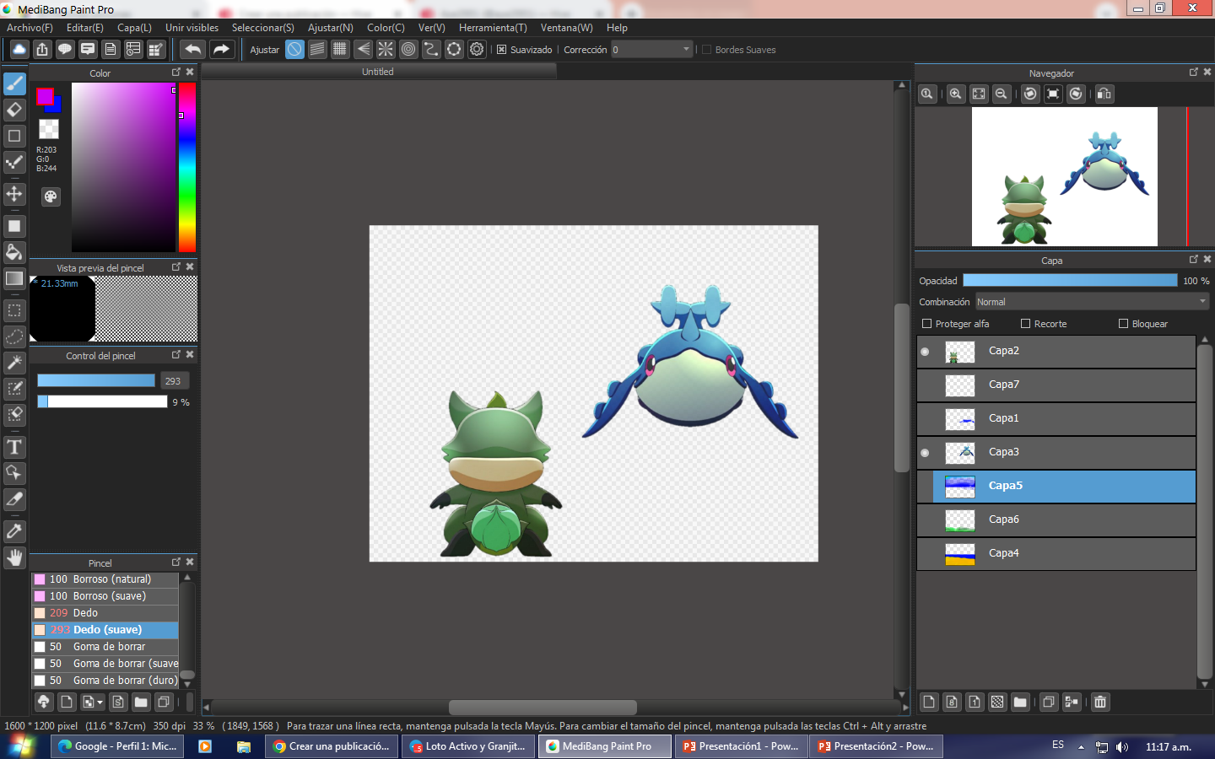Toggle visibility of the Capa7 layer
Viewport: 1215px width, 759px height.
[925, 385]
